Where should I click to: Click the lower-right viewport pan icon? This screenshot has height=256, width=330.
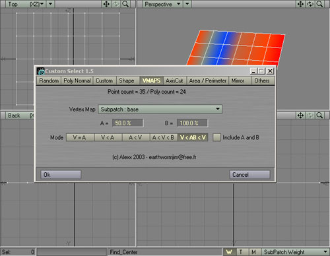click(300, 115)
